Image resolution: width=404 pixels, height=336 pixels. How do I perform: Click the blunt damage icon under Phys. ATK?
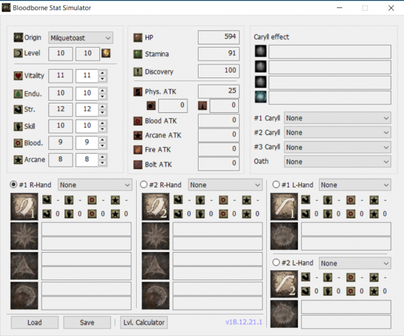151,106
